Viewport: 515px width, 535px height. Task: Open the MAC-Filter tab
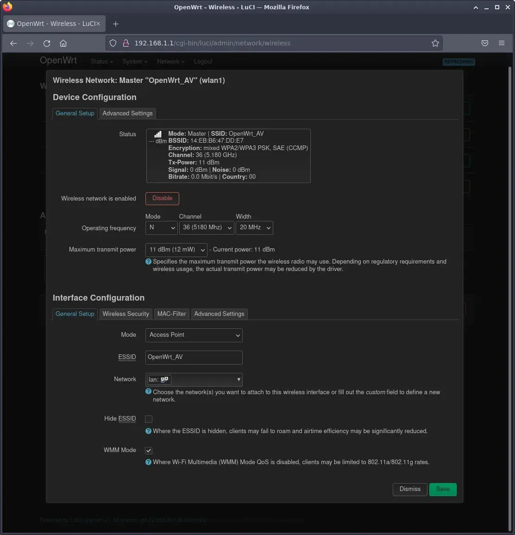point(171,314)
